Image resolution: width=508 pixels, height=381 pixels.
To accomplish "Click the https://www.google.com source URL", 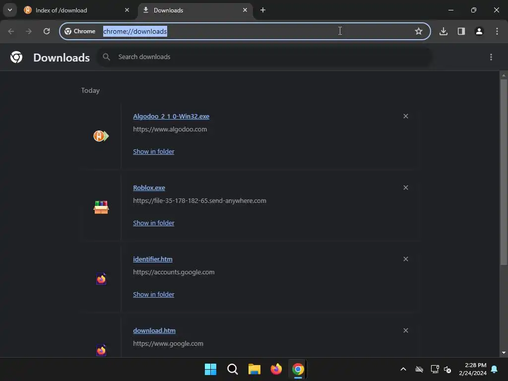I will point(168,343).
